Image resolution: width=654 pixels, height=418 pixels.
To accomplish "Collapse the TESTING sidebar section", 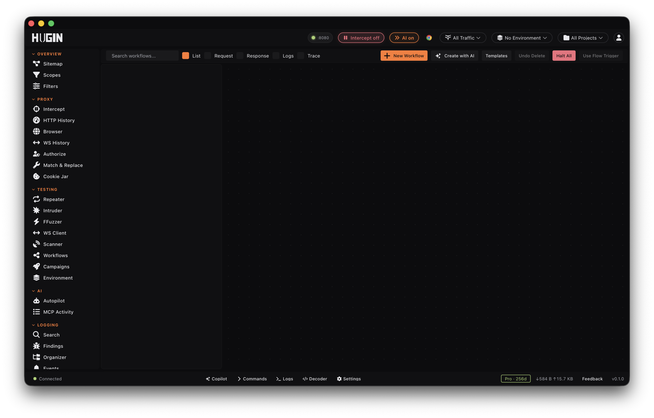I will [x=45, y=190].
